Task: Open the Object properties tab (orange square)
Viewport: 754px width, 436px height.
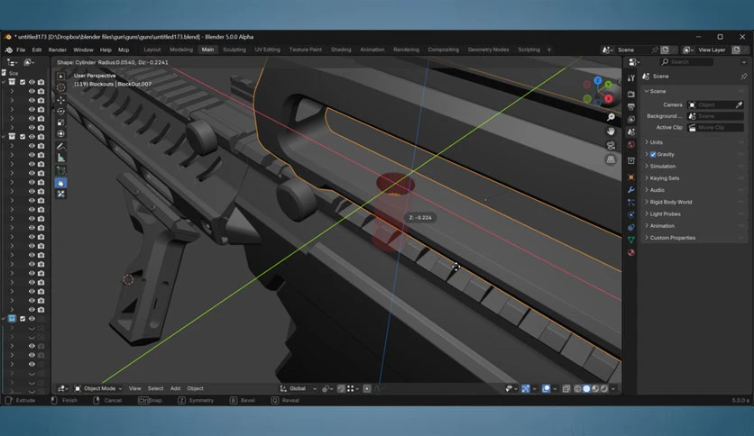Action: click(x=631, y=177)
